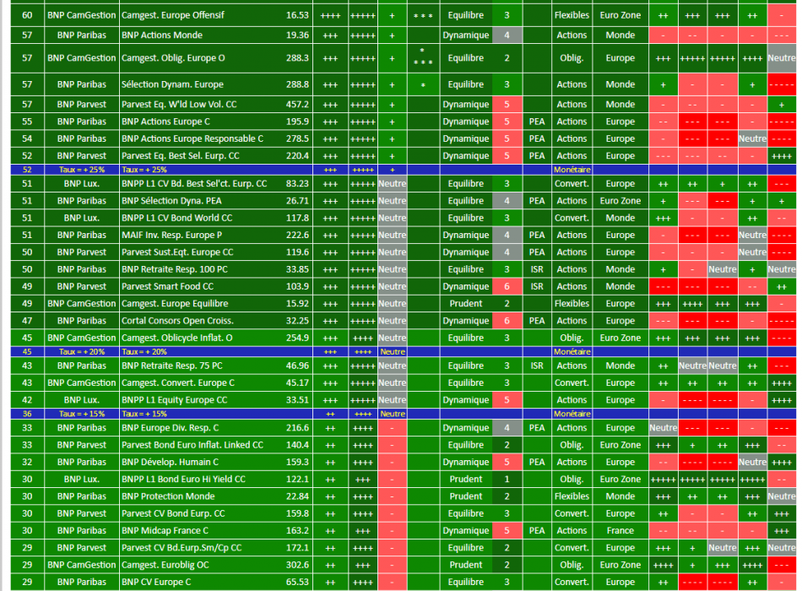
Task: Click Parvest Sust.Eqt. Europe CC cell
Action: tap(177, 252)
